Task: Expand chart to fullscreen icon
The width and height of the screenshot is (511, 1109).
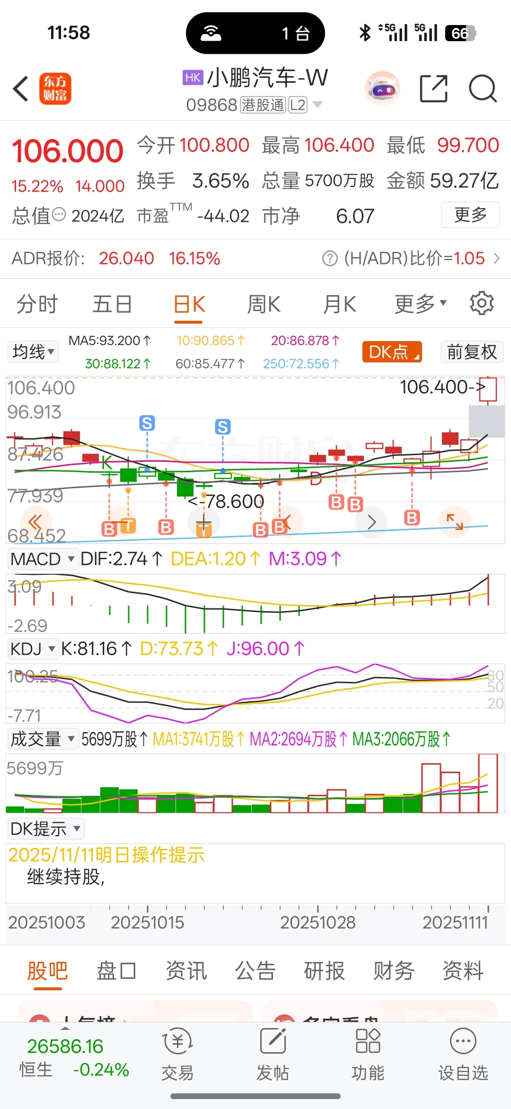Action: [x=455, y=522]
